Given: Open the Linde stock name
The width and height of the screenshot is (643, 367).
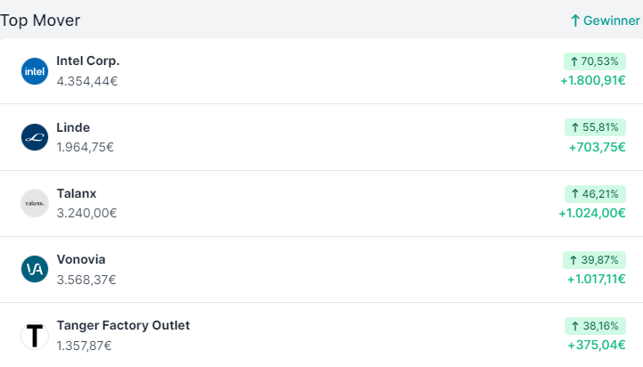Looking at the screenshot, I should tap(73, 127).
